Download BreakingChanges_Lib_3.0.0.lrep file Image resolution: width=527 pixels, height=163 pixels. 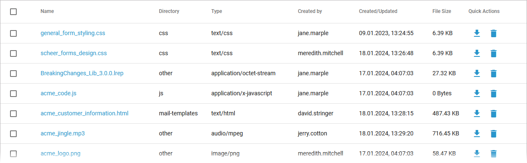coord(477,74)
